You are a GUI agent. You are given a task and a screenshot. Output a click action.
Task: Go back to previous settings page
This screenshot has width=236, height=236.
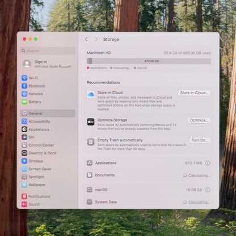(86, 39)
